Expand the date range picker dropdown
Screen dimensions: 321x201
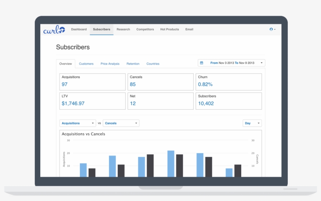[232, 63]
